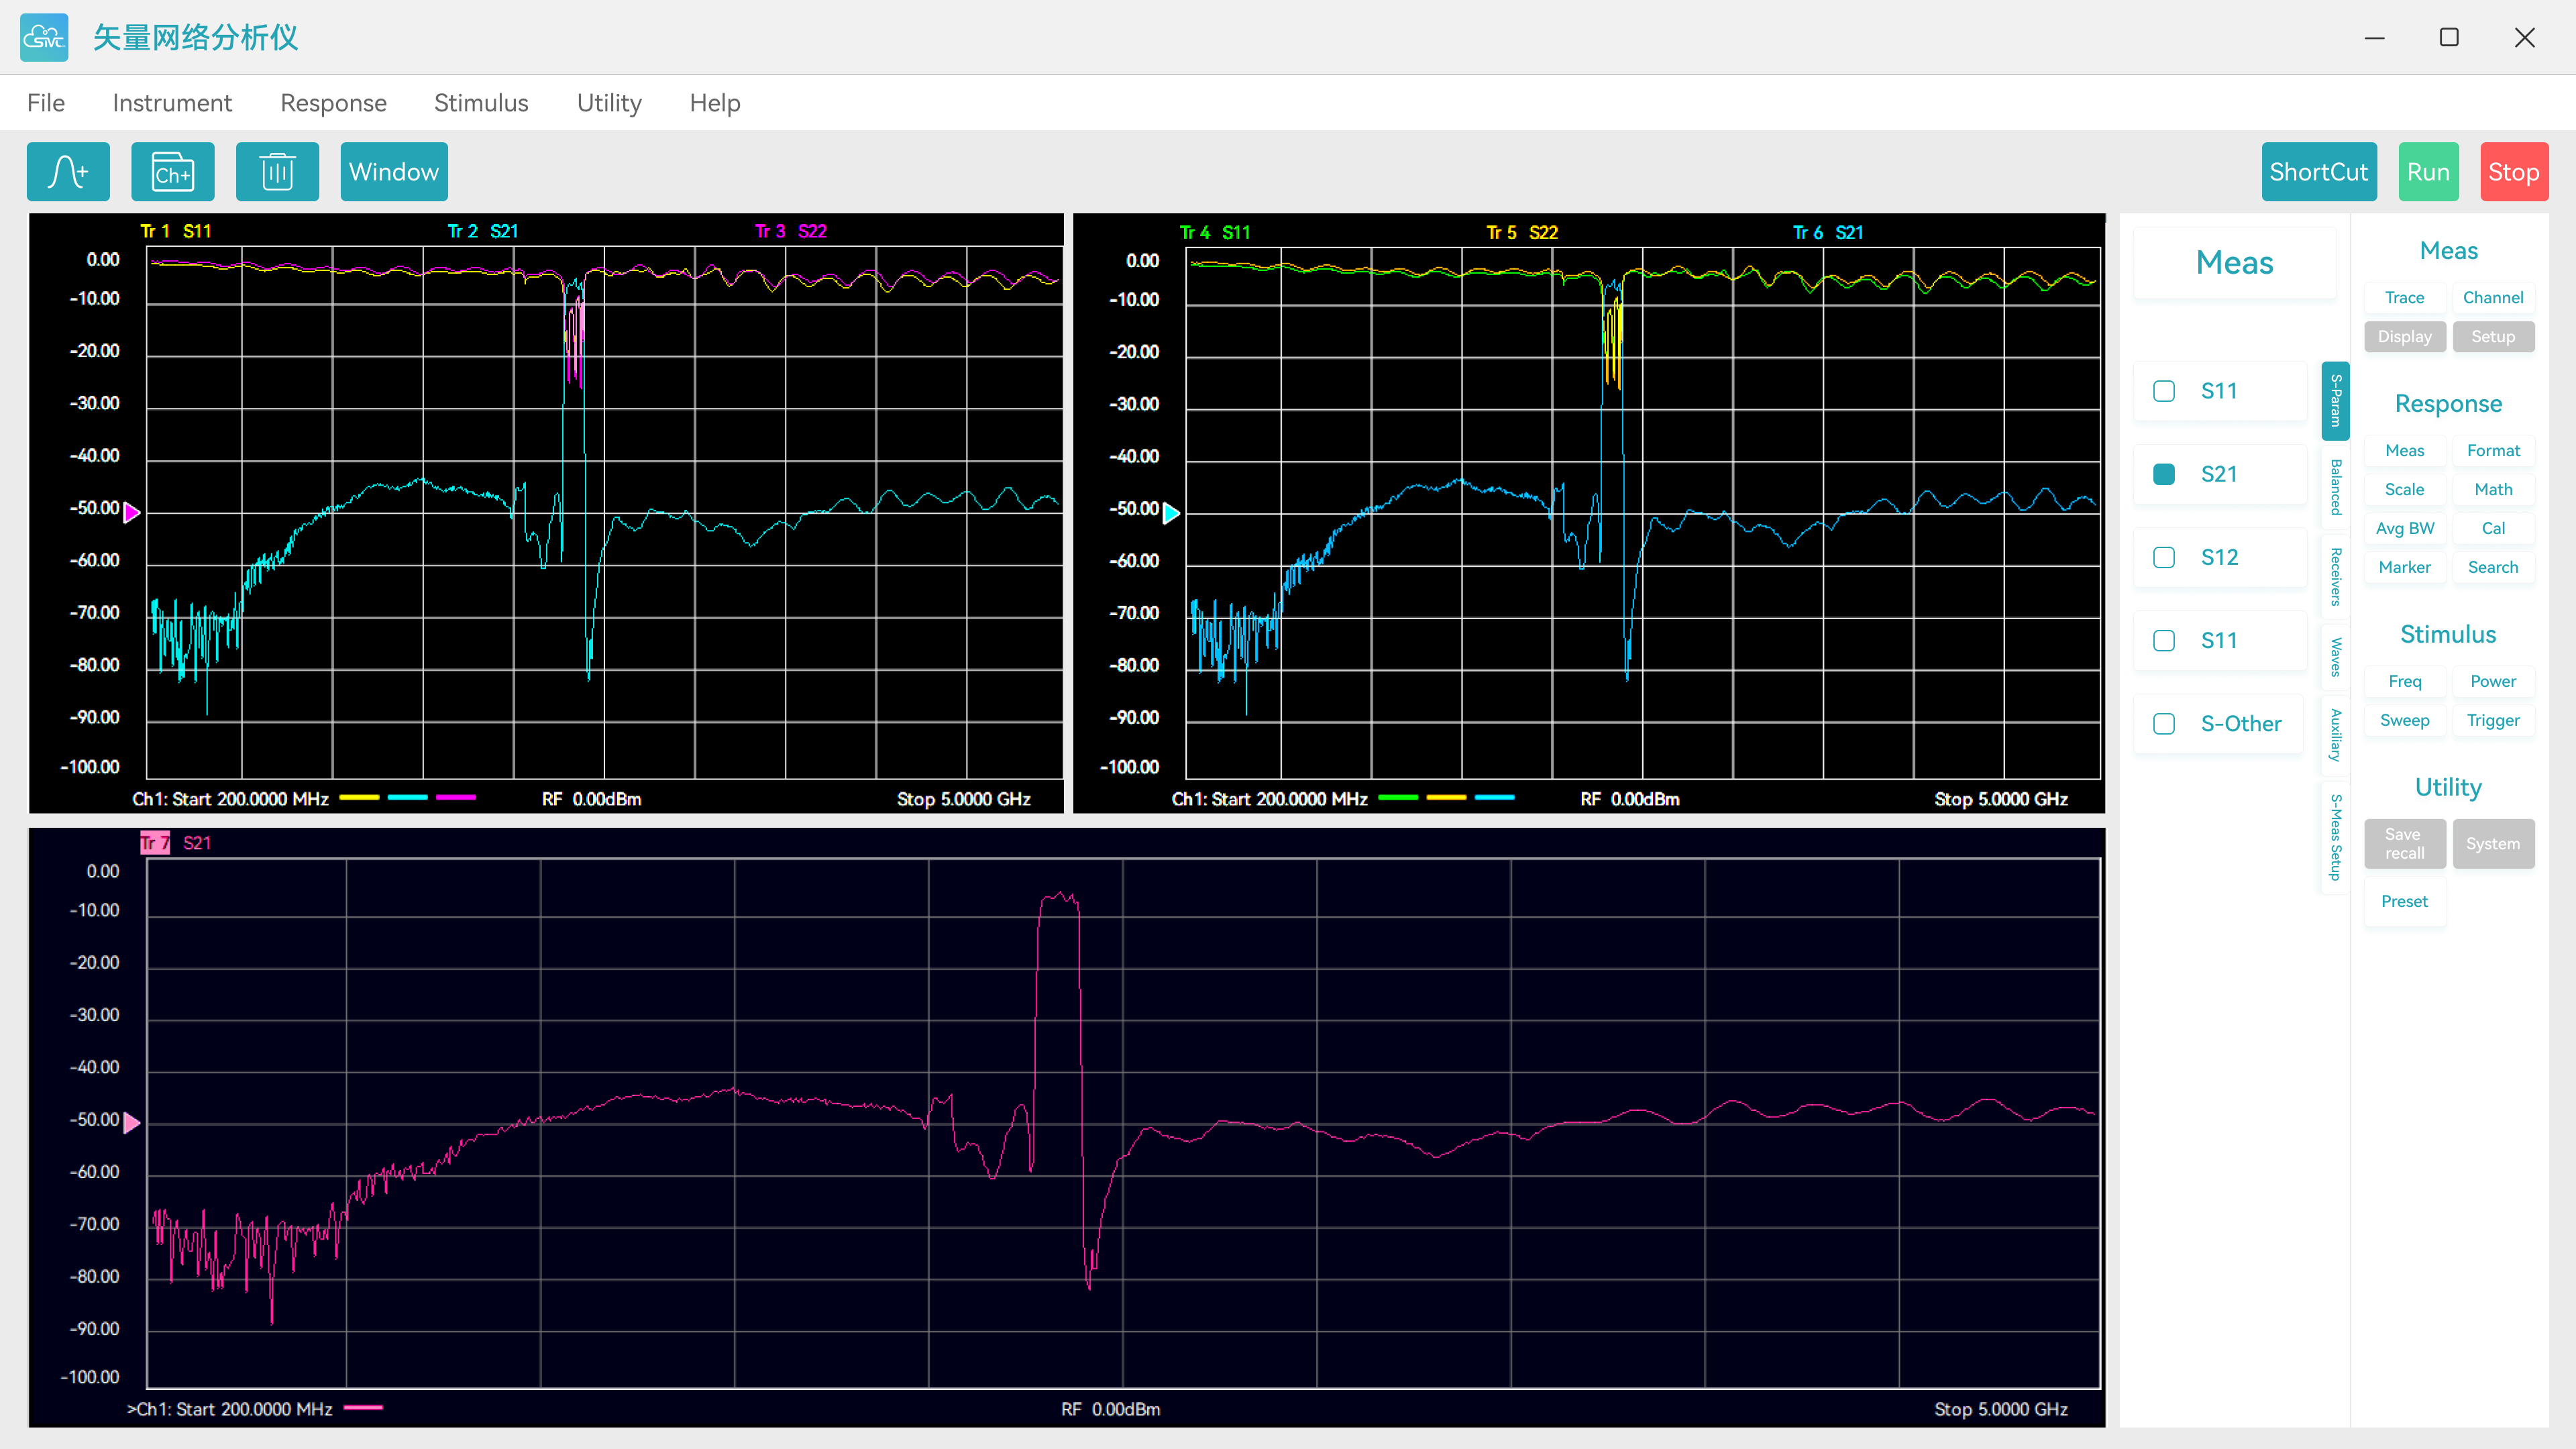Click the app logo icon in title bar
The image size is (2576, 1449).
44,37
